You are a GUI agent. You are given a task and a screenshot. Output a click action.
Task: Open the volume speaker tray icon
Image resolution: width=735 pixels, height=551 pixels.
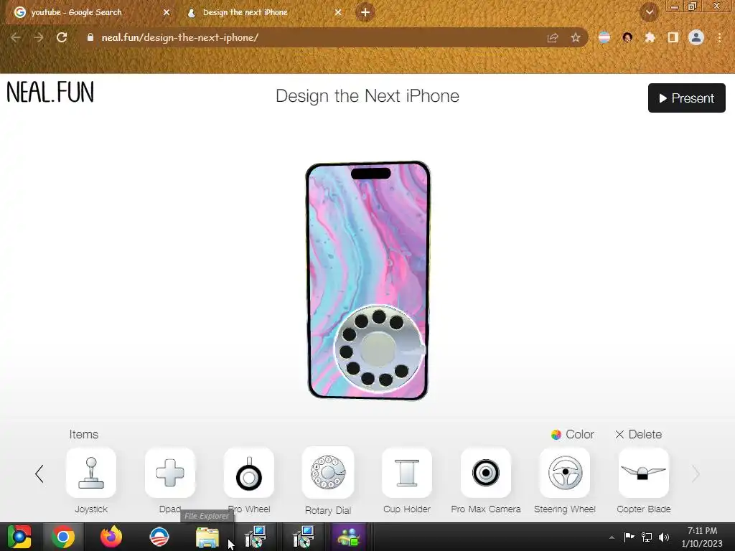(x=664, y=537)
